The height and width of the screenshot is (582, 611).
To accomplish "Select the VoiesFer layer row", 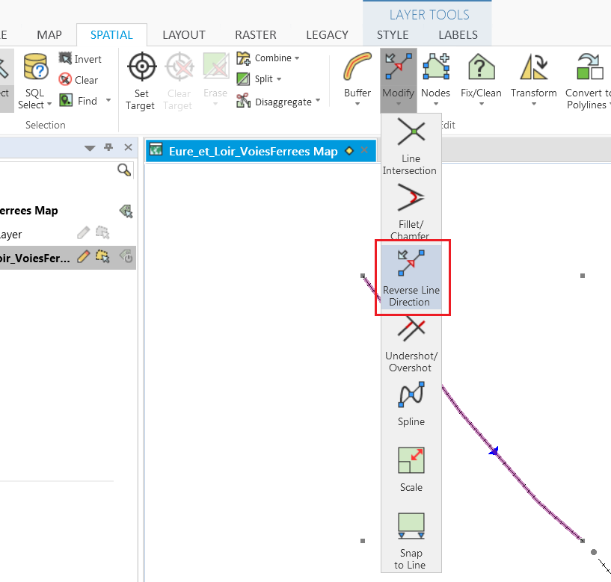I will (x=68, y=257).
